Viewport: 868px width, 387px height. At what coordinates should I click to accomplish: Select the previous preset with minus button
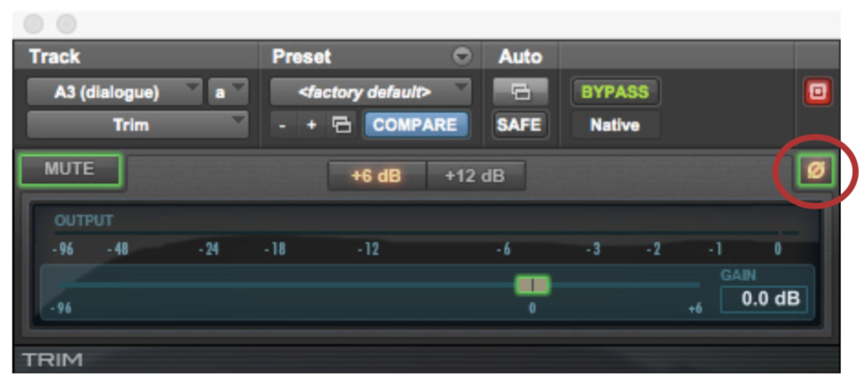tap(282, 125)
